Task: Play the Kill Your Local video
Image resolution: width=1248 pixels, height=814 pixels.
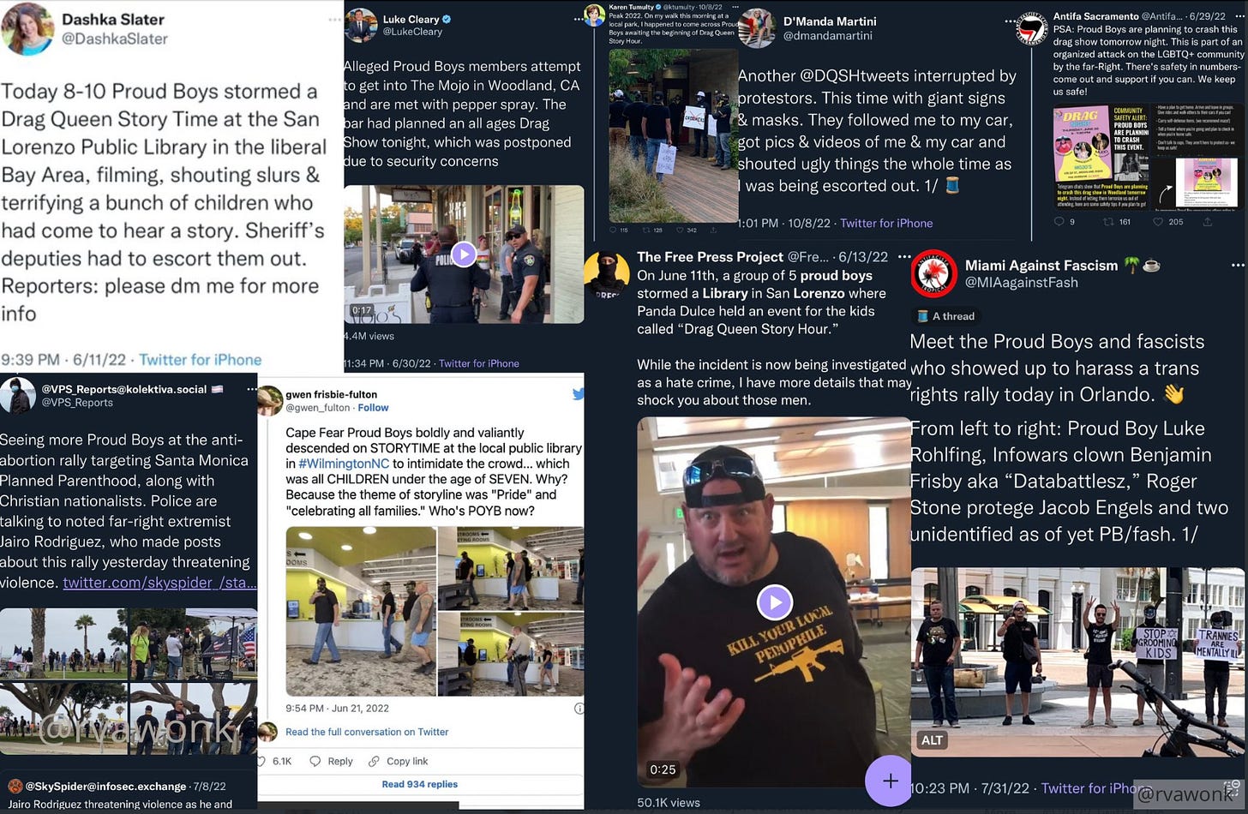Action: click(x=774, y=602)
